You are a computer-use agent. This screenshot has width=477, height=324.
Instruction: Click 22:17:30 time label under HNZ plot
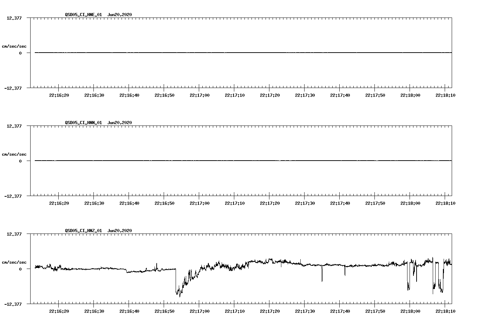305,311
